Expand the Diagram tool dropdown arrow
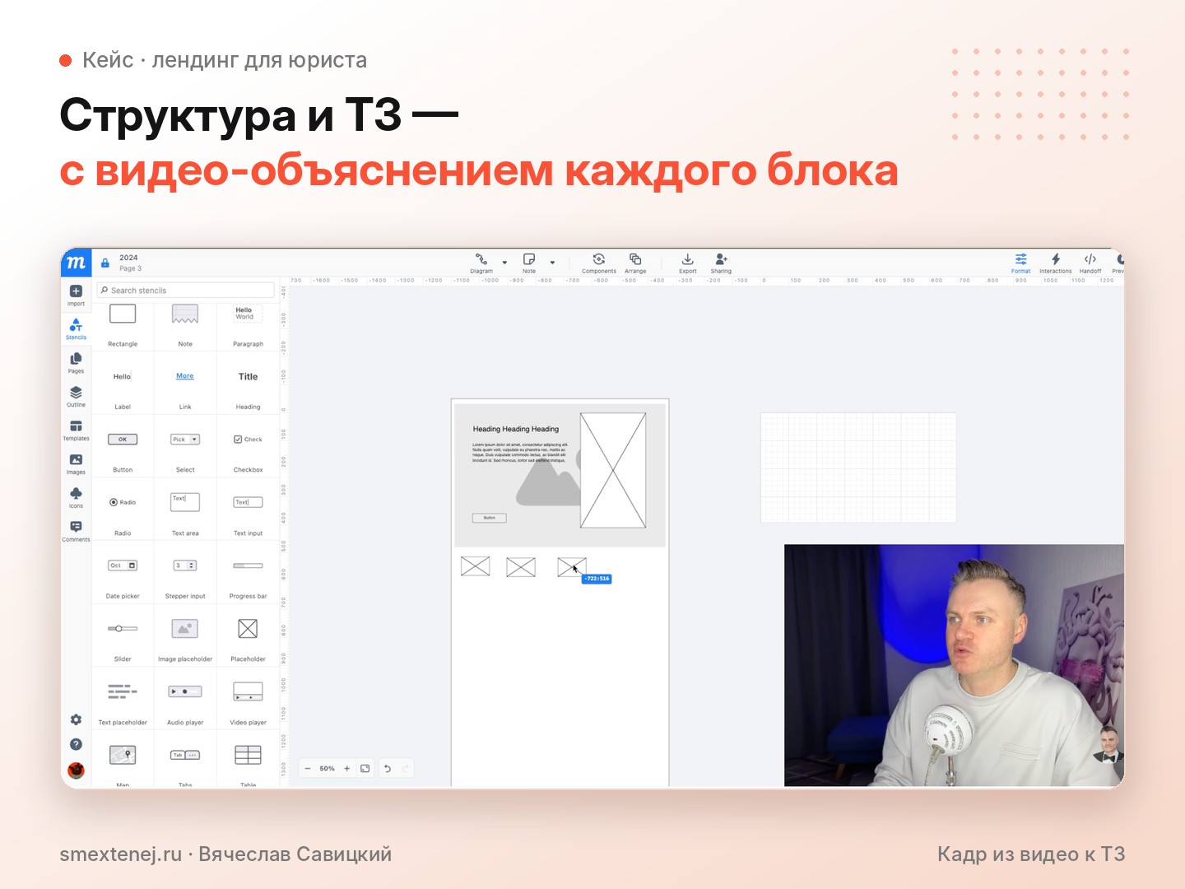 tap(504, 263)
